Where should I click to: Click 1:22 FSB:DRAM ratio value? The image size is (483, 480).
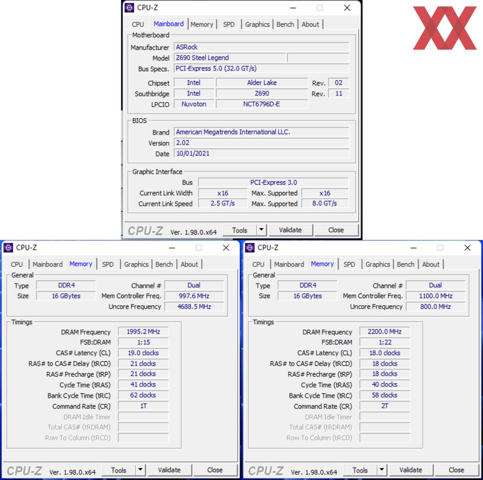click(x=385, y=342)
